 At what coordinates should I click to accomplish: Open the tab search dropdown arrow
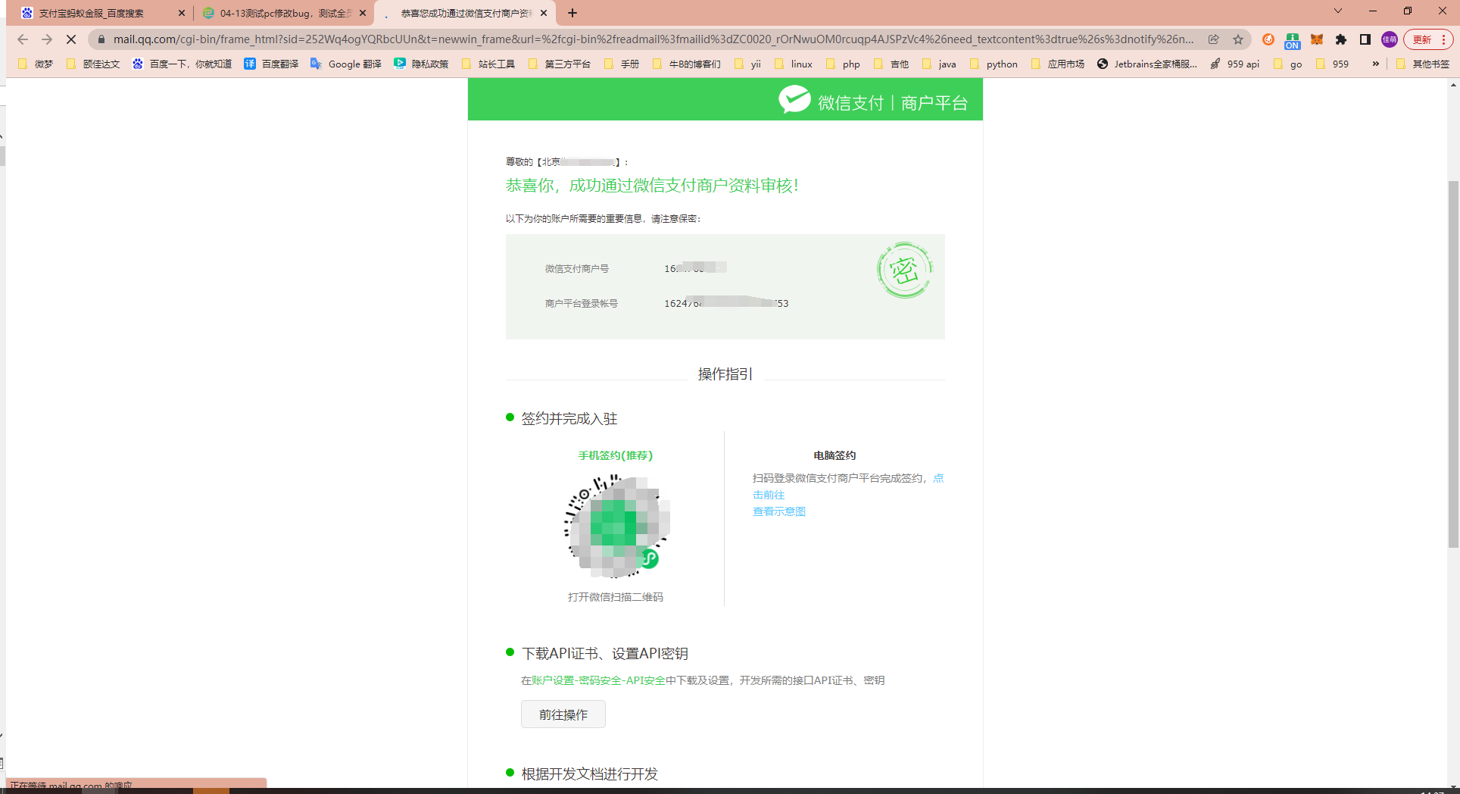(x=1338, y=11)
